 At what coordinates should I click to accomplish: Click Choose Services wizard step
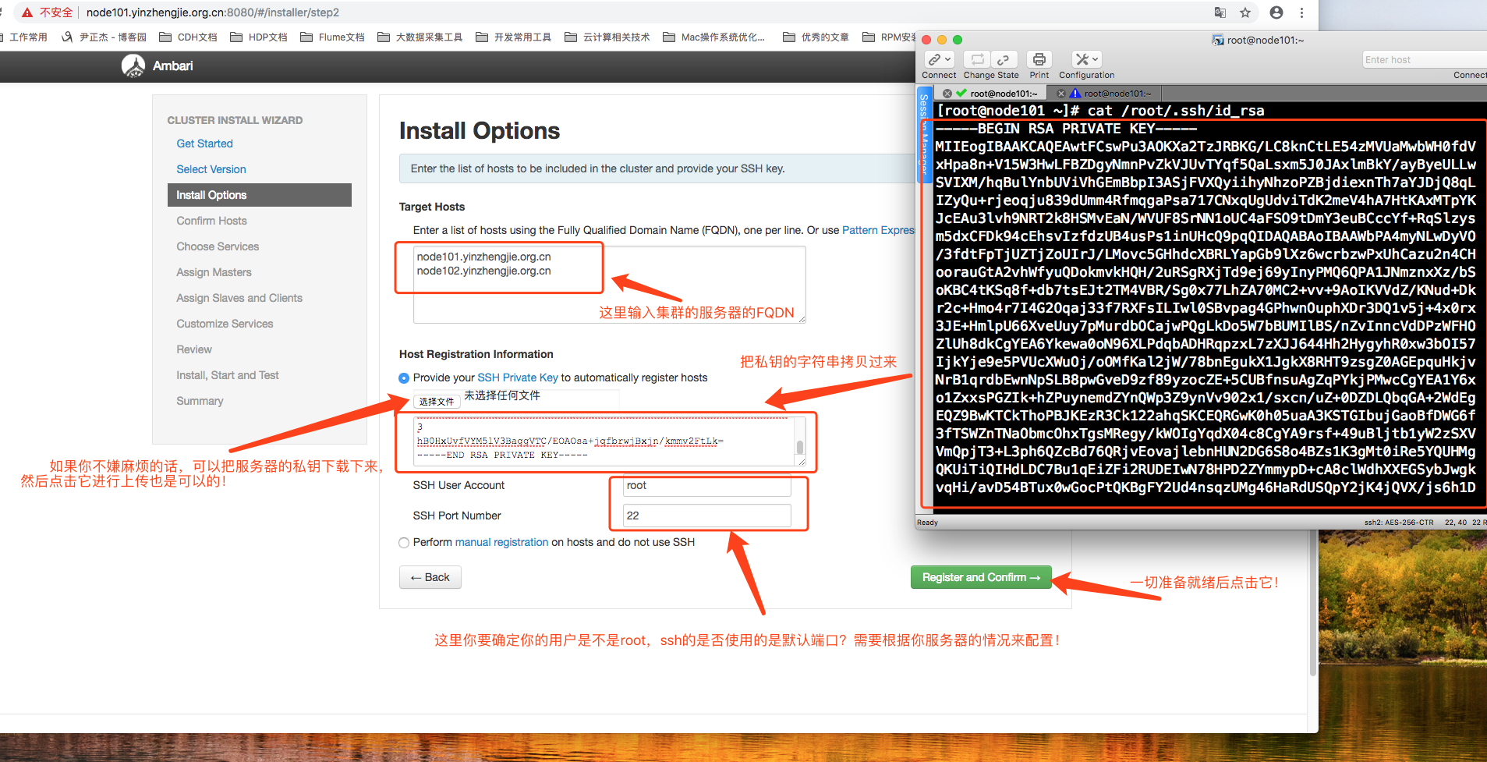[x=218, y=246]
